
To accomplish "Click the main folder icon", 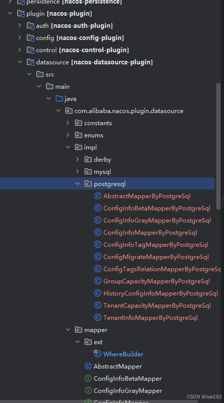I will (x=50, y=86).
